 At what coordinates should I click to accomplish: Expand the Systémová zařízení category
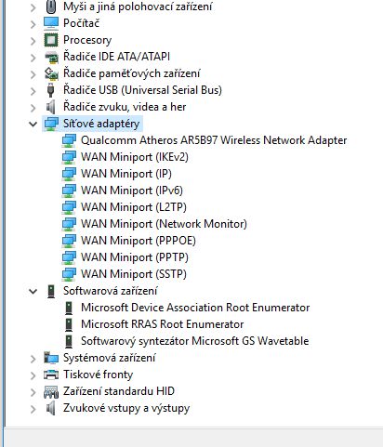[x=33, y=359]
